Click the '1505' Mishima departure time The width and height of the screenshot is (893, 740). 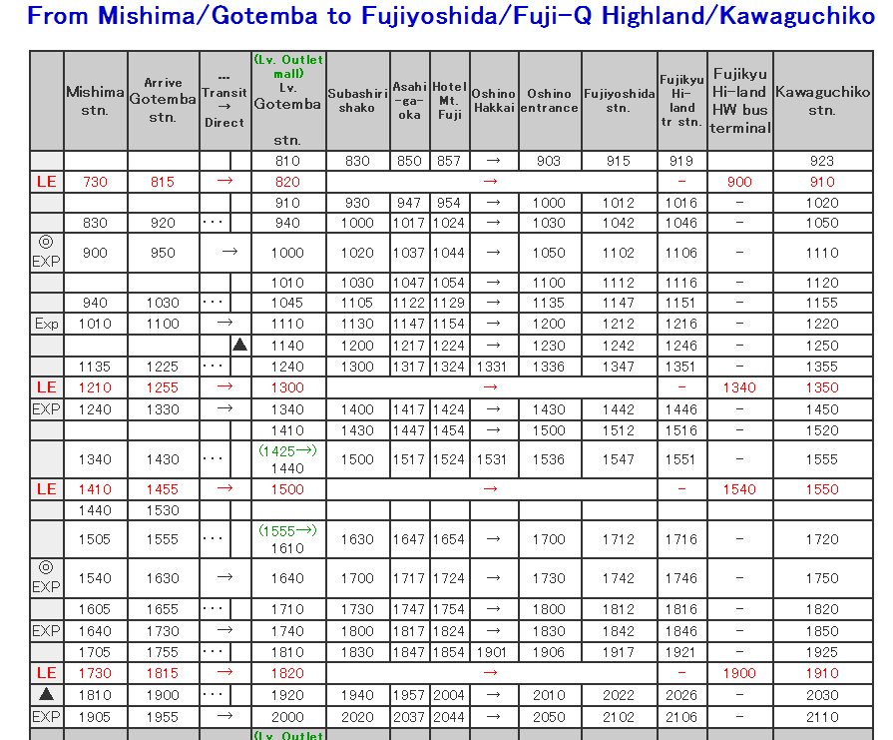[95, 538]
